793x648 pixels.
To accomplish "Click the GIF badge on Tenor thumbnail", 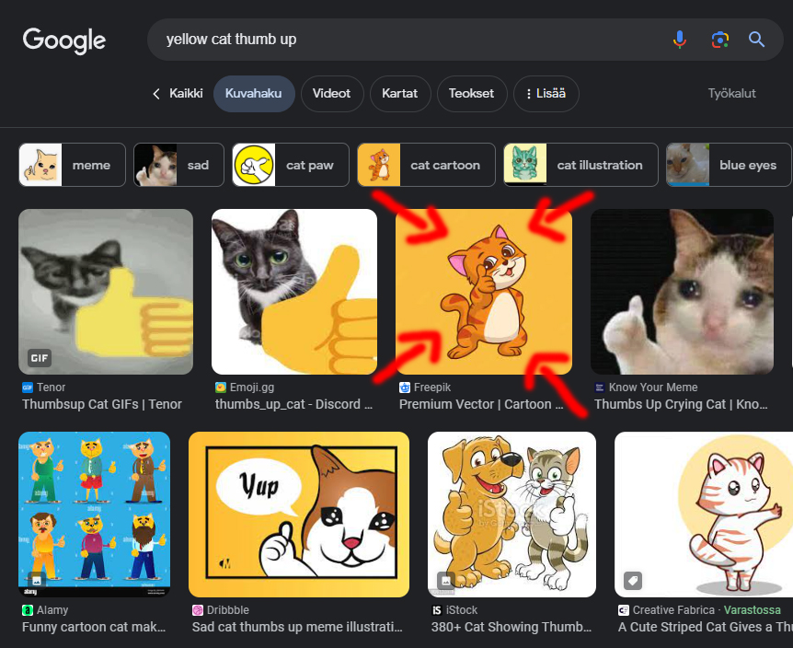I will tap(40, 357).
